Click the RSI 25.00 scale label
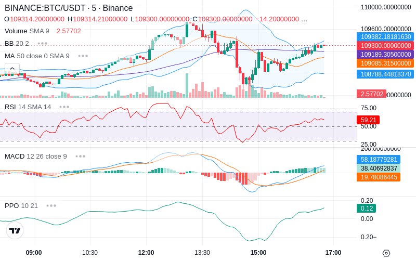 pyautogui.click(x=369, y=145)
